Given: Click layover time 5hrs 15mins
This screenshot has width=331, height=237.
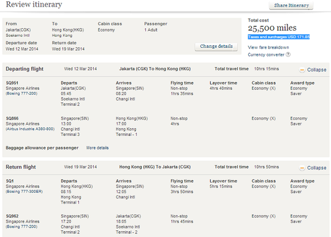Looking at the screenshot, I should point(221,186).
